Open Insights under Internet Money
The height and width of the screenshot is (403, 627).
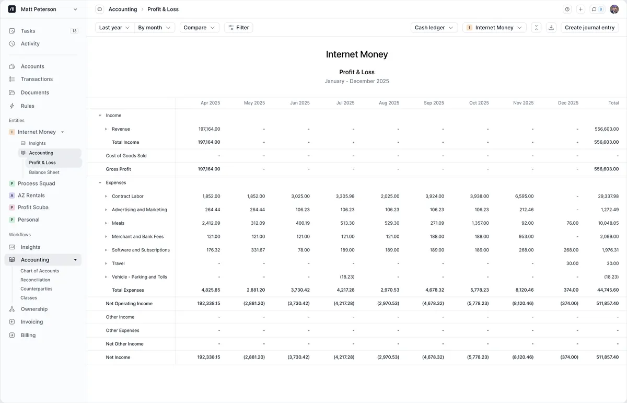tap(37, 143)
